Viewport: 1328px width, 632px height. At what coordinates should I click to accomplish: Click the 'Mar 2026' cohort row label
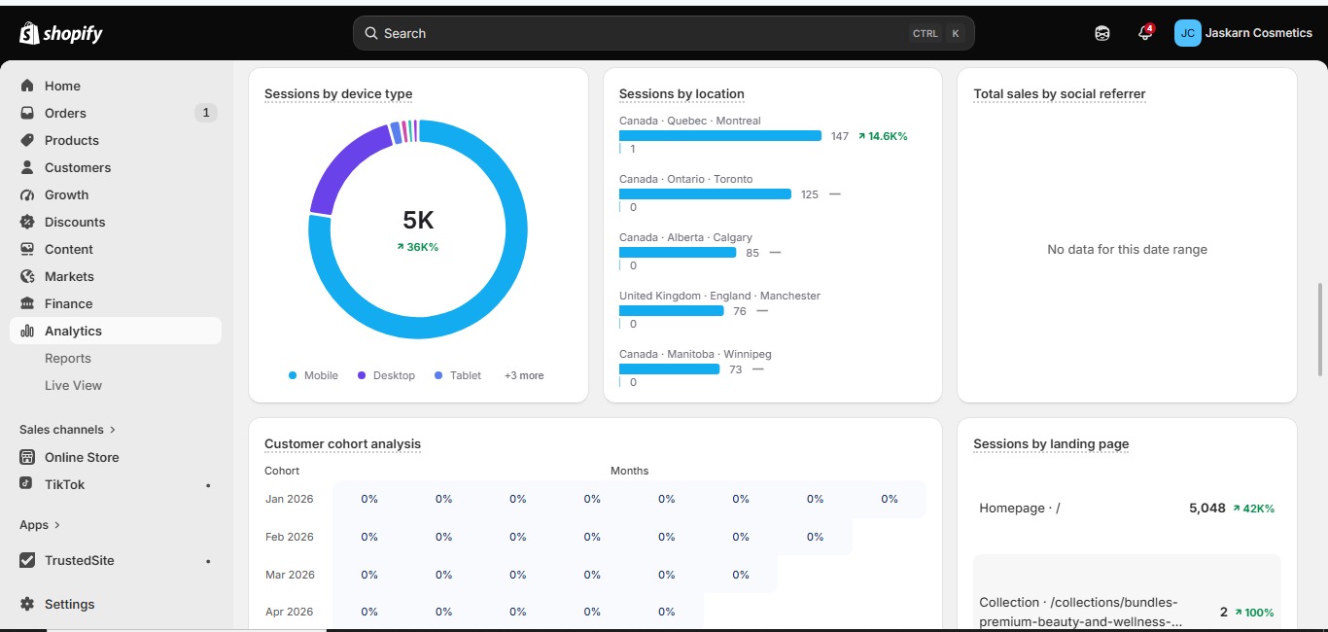(x=290, y=575)
